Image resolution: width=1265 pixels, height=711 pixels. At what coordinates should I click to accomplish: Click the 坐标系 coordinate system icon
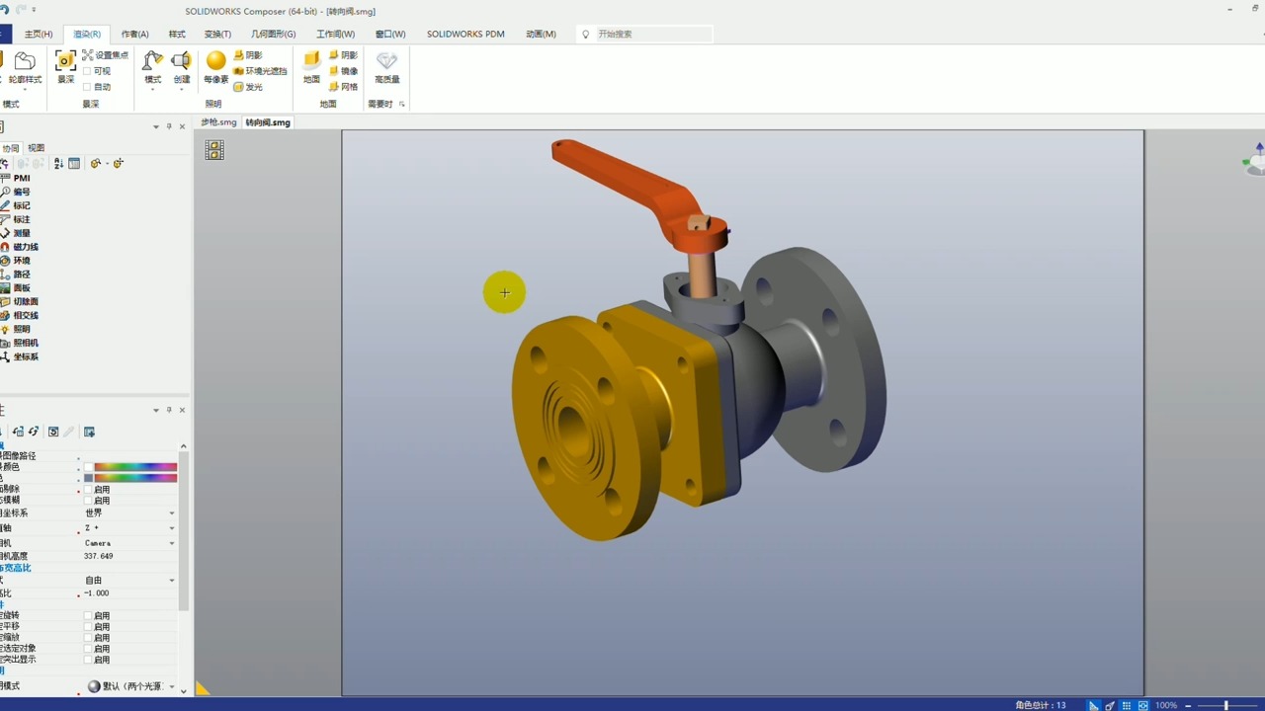[5, 356]
